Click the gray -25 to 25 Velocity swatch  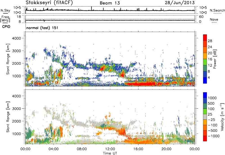pos(205,117)
